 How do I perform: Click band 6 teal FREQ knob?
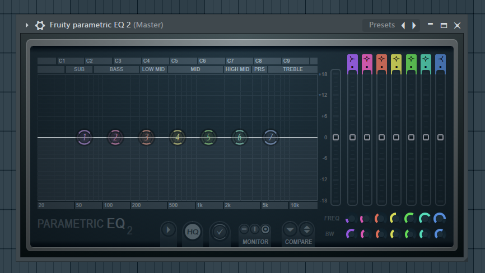click(425, 219)
